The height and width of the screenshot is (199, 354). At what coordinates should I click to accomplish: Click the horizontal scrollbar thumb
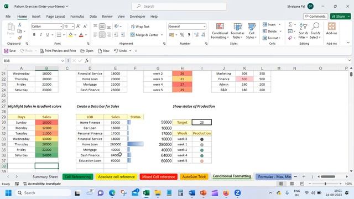coord(328,176)
